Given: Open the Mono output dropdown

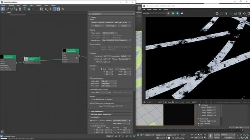Looking at the screenshot, I should pyautogui.click(x=109, y=86).
